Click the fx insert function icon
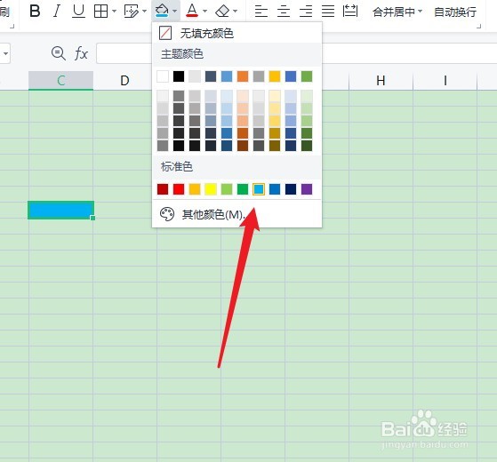The height and width of the screenshot is (462, 497). 81,53
